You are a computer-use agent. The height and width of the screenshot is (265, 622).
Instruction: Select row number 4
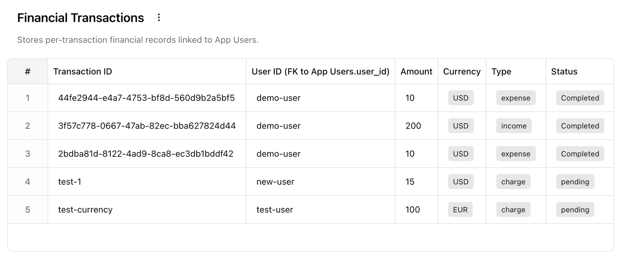28,182
